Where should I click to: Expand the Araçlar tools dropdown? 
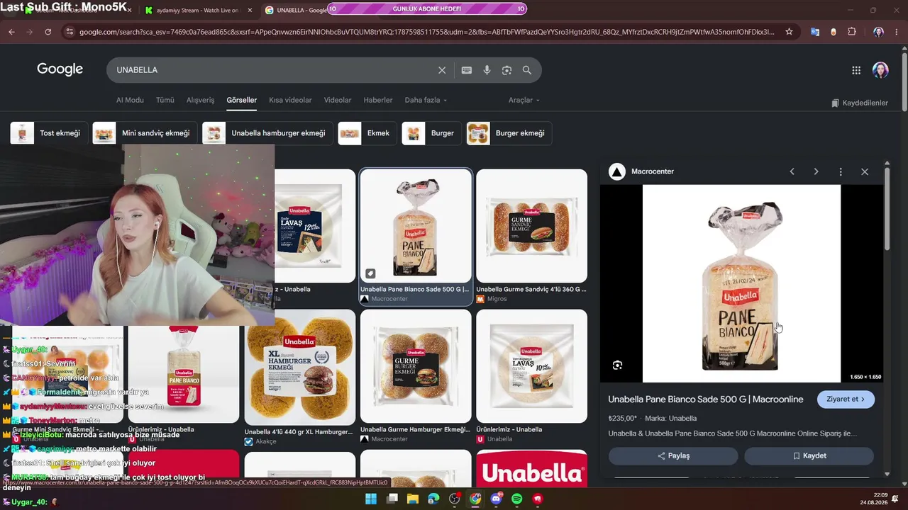tap(524, 100)
